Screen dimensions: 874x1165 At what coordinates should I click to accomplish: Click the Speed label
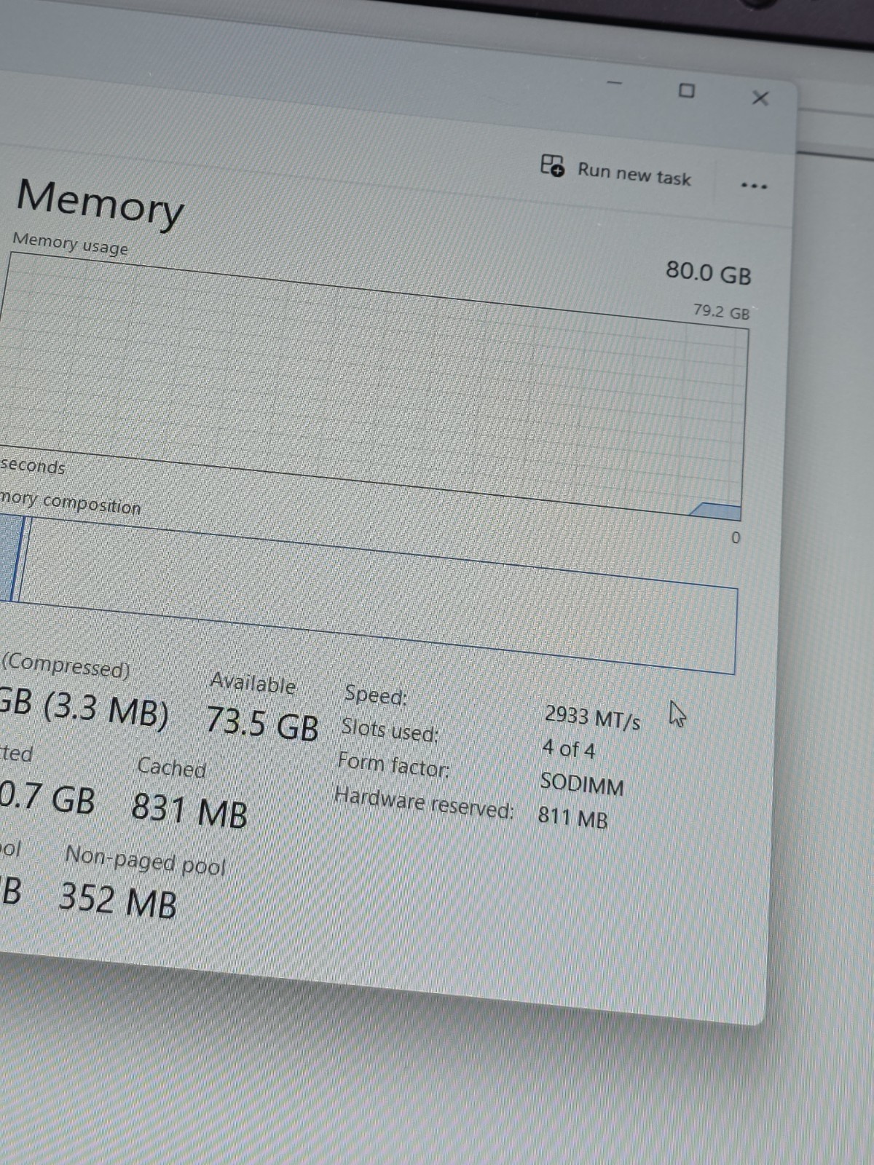(x=376, y=694)
